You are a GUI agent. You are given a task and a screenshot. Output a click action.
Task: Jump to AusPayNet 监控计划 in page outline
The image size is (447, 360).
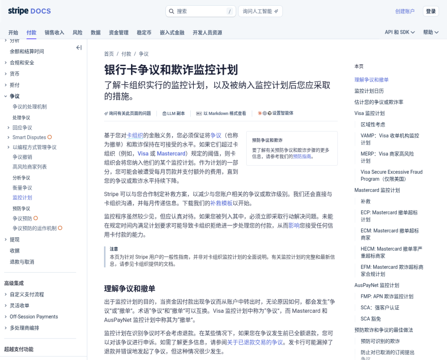(377, 285)
